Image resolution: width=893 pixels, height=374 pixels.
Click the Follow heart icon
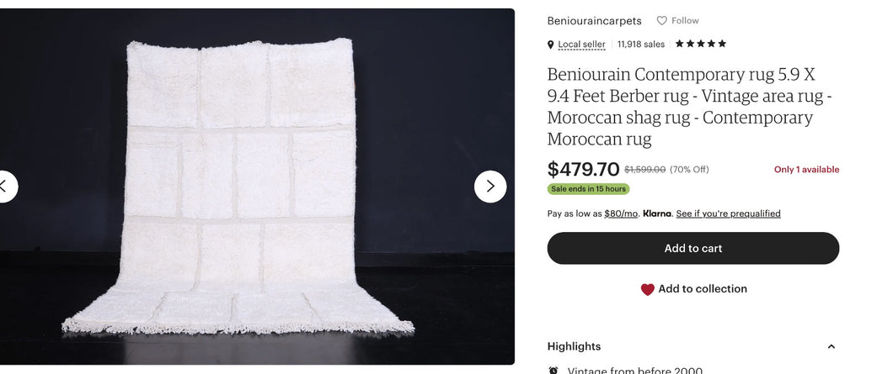point(662,21)
